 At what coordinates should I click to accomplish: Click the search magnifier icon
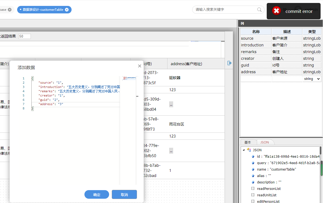(259, 10)
